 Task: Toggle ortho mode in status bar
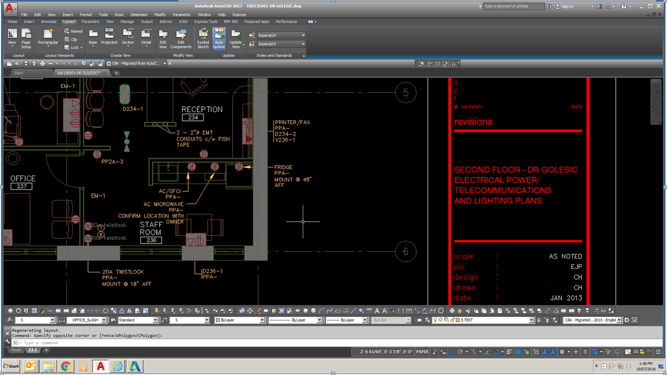coord(451,351)
